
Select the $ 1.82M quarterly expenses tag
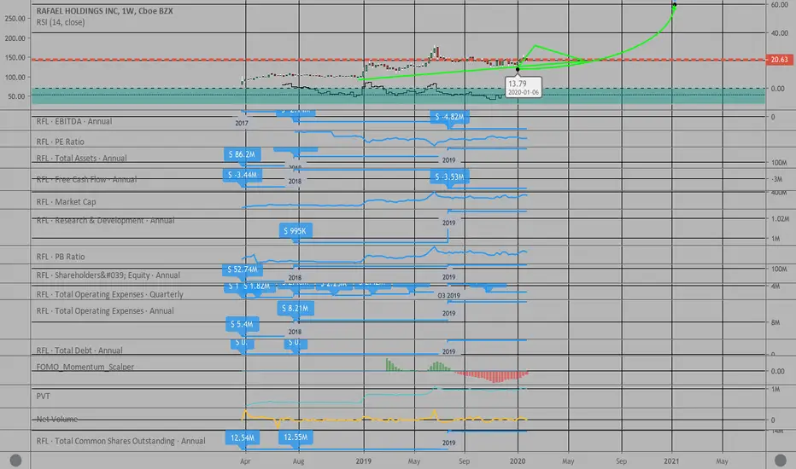257,287
